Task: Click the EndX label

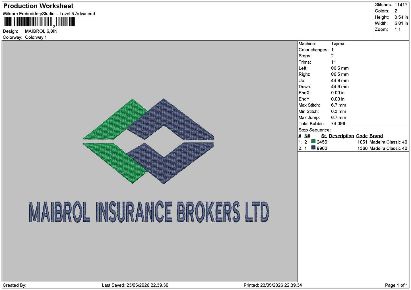Action: (x=304, y=93)
